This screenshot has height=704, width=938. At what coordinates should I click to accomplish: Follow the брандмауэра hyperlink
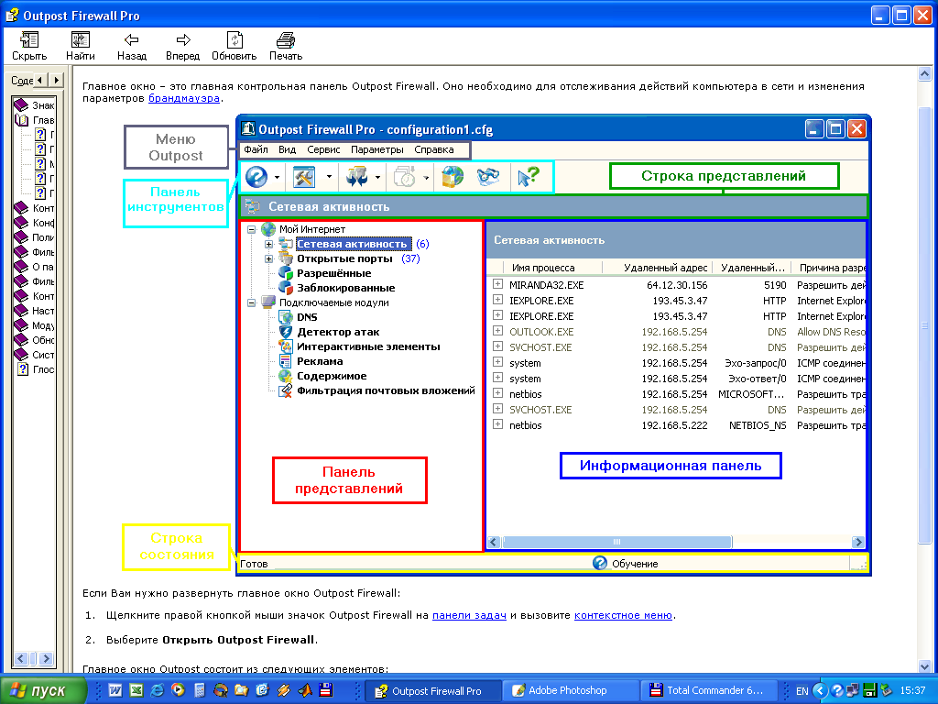pyautogui.click(x=184, y=98)
